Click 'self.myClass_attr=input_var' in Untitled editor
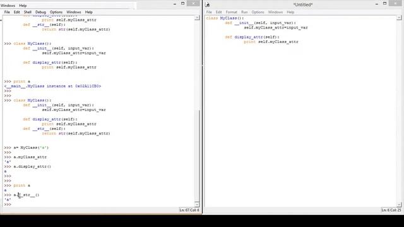This screenshot has height=227, width=404. 276,28
